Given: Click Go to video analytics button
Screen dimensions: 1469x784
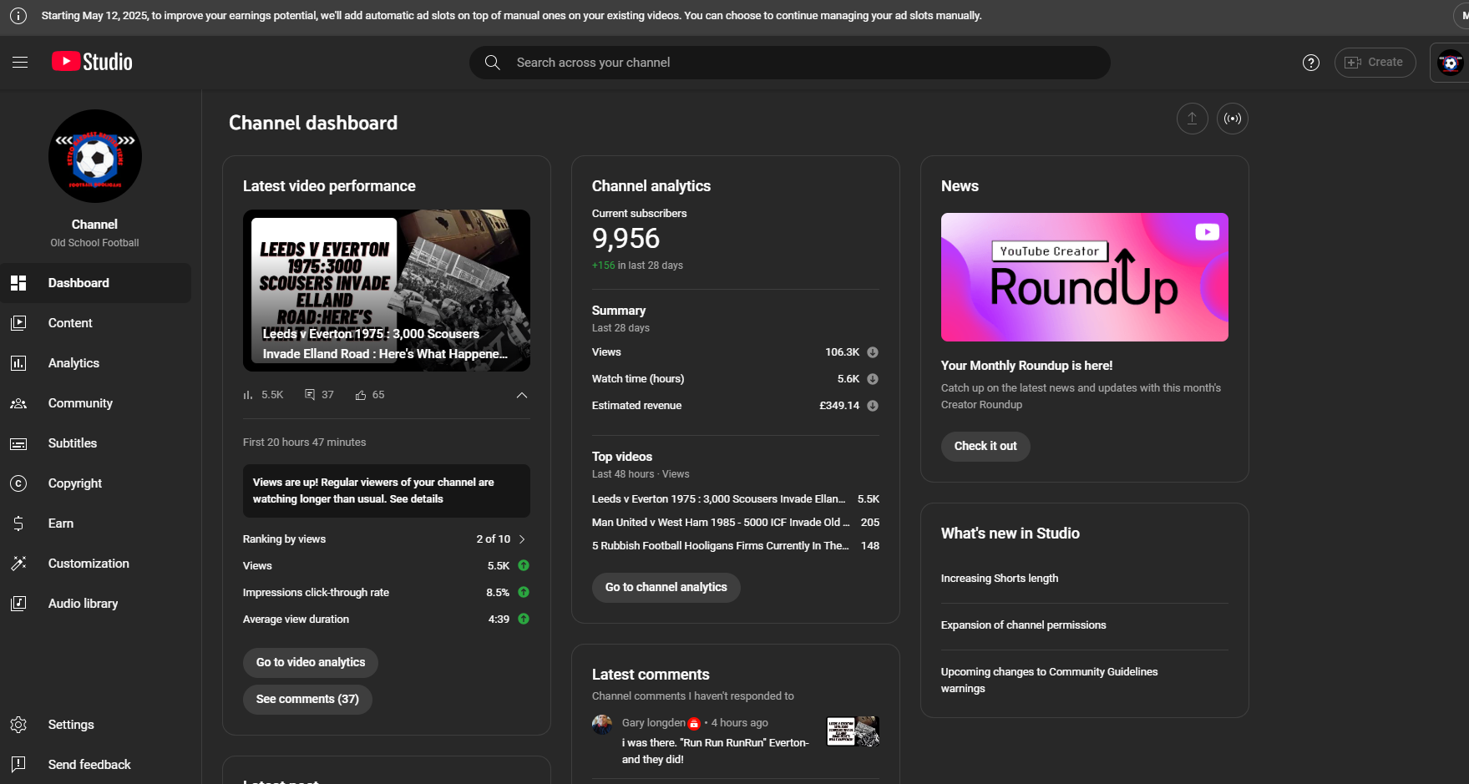Looking at the screenshot, I should [x=311, y=662].
